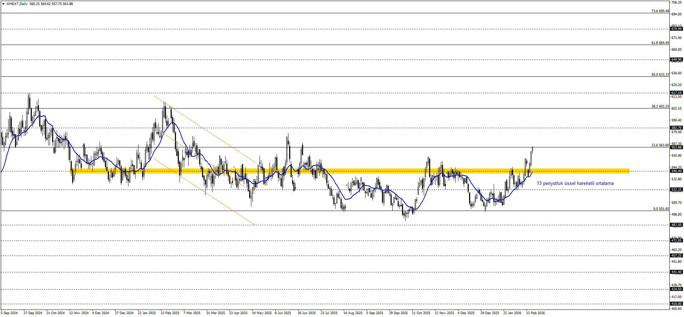Select the 540.40 price level tag
This screenshot has width=684, height=317.
pyautogui.click(x=676, y=171)
